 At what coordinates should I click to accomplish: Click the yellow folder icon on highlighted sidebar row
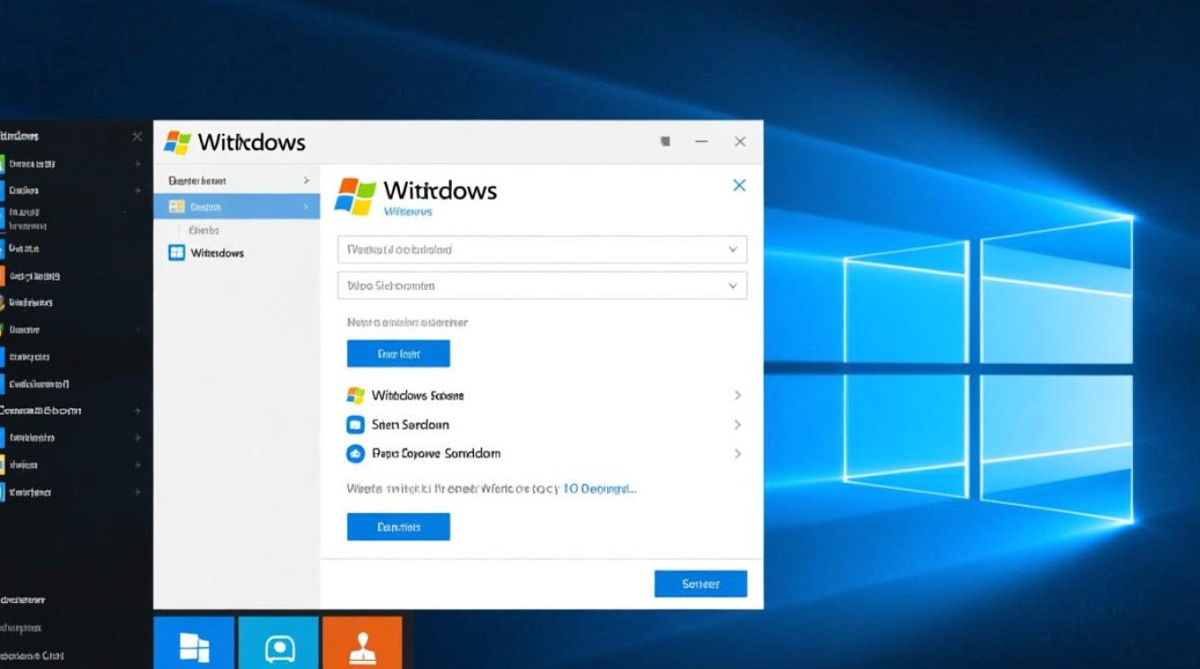pyautogui.click(x=177, y=207)
